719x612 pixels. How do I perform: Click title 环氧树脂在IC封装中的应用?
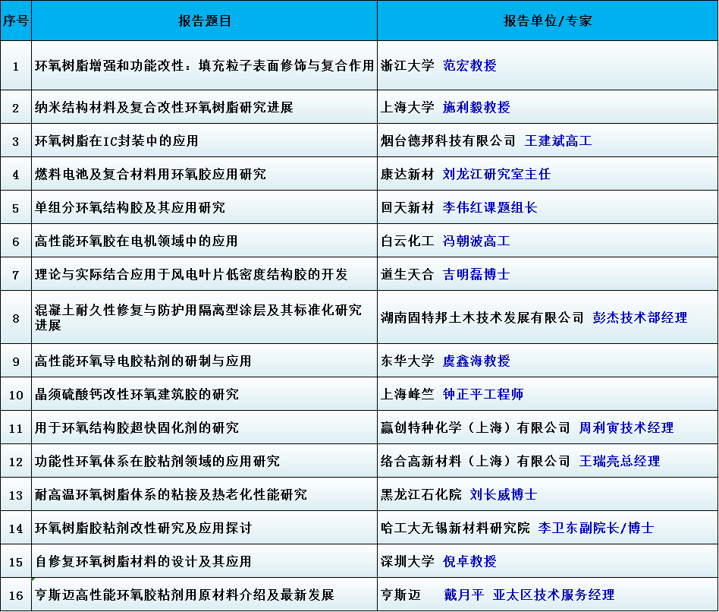pos(117,141)
